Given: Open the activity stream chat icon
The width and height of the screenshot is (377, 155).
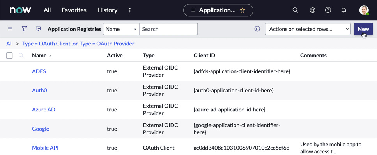Looking at the screenshot, I should (x=38, y=29).
